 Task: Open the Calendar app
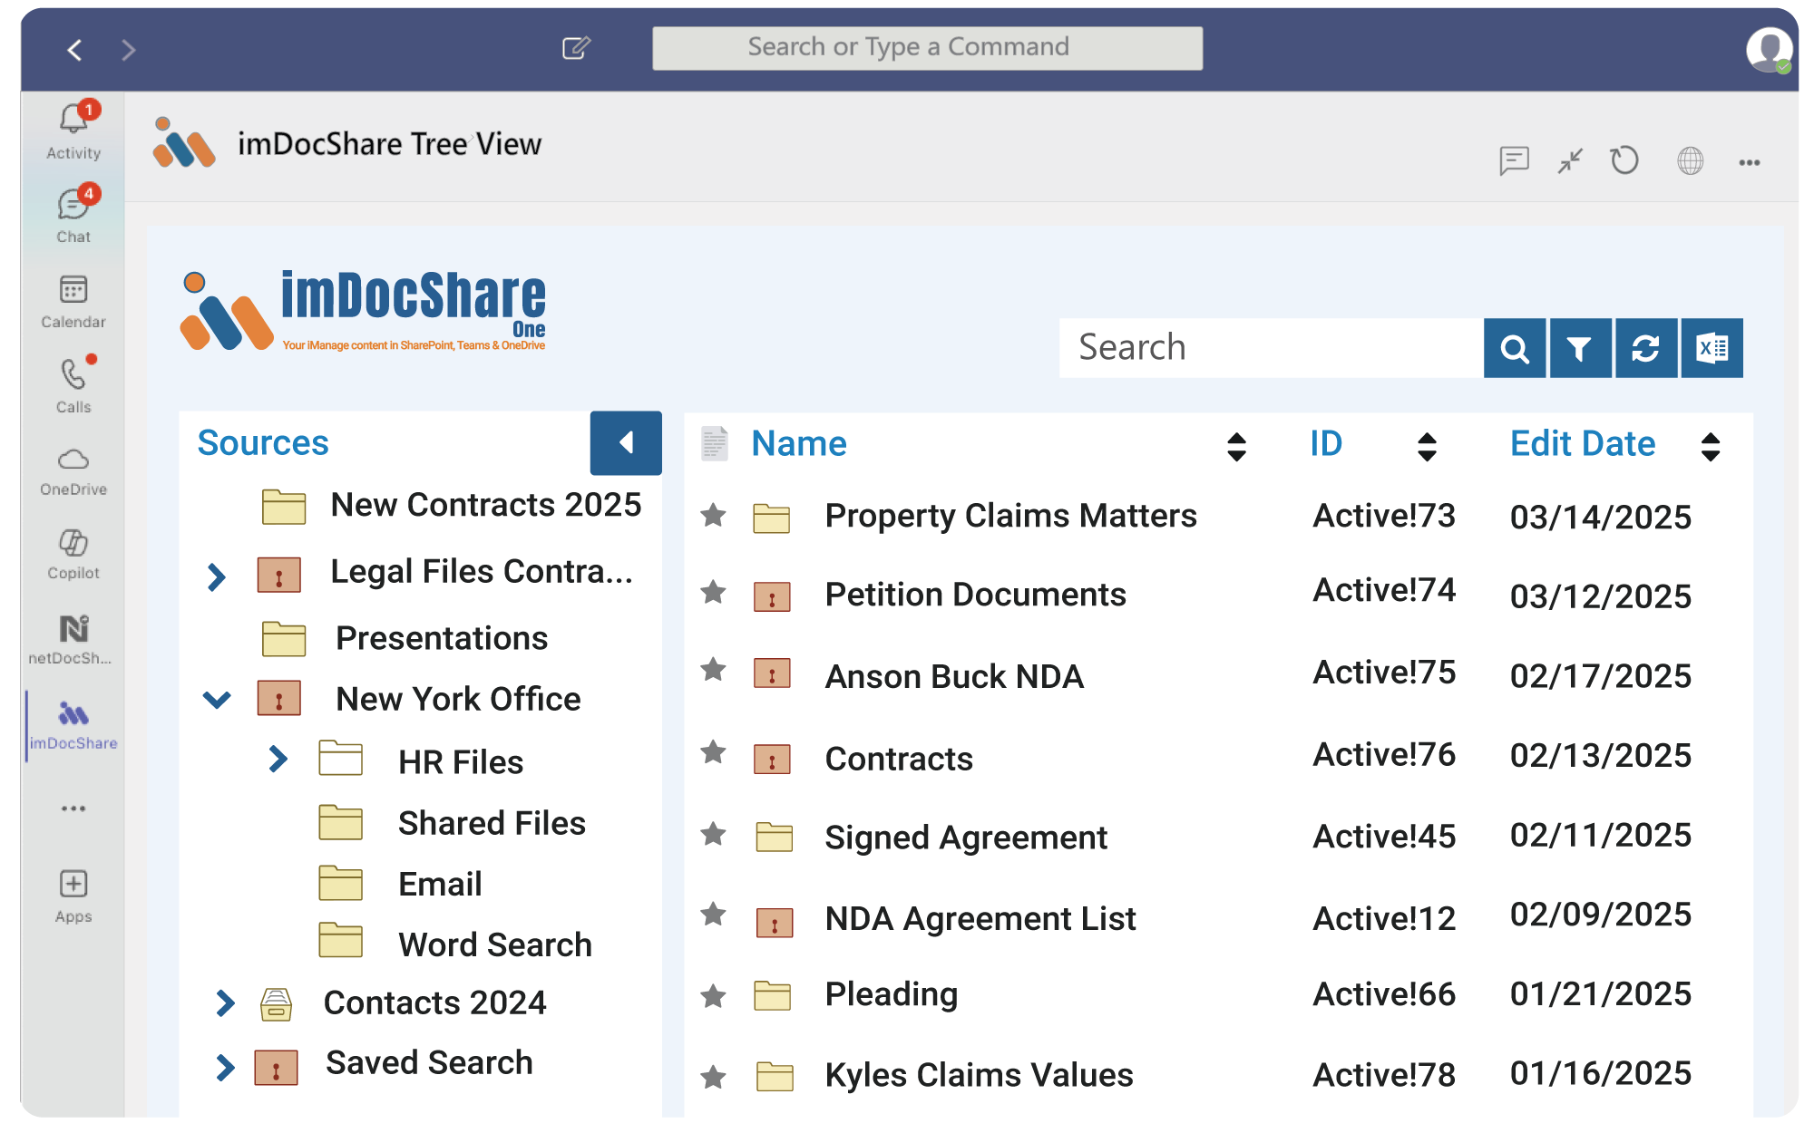pyautogui.click(x=73, y=302)
